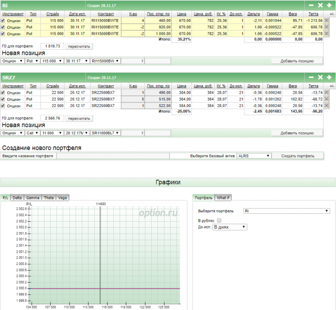Uncheck the first Ri option row checkbox
Screen dimensions: 336x310
pos(3,20)
